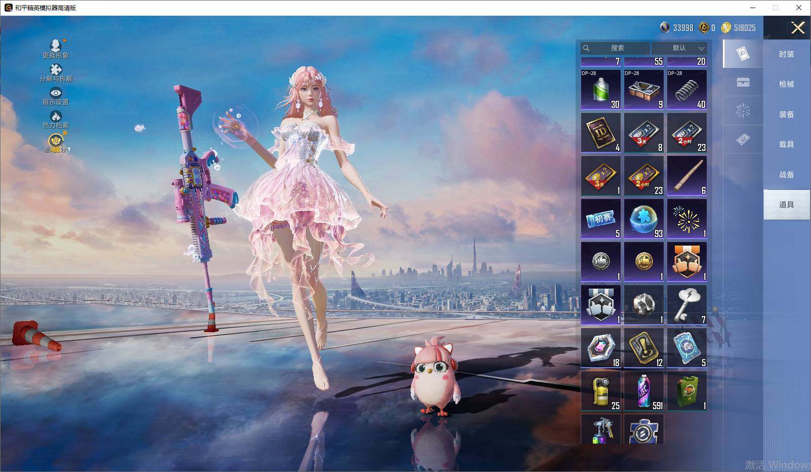Image resolution: width=811 pixels, height=472 pixels.
Task: Select the gold thumbs-up coin item
Action: (644, 262)
